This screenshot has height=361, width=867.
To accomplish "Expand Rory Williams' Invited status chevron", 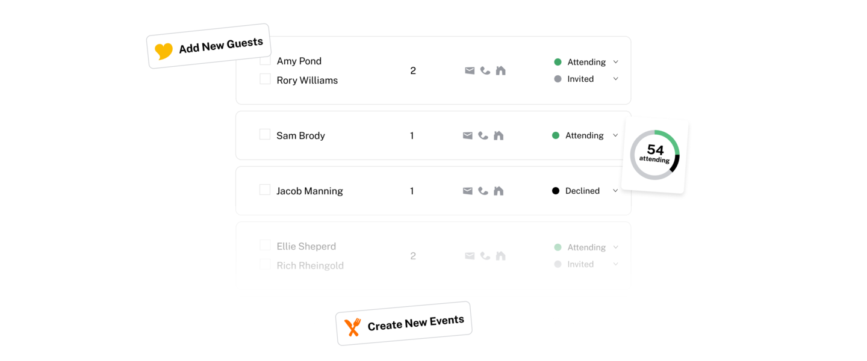I will [x=616, y=79].
